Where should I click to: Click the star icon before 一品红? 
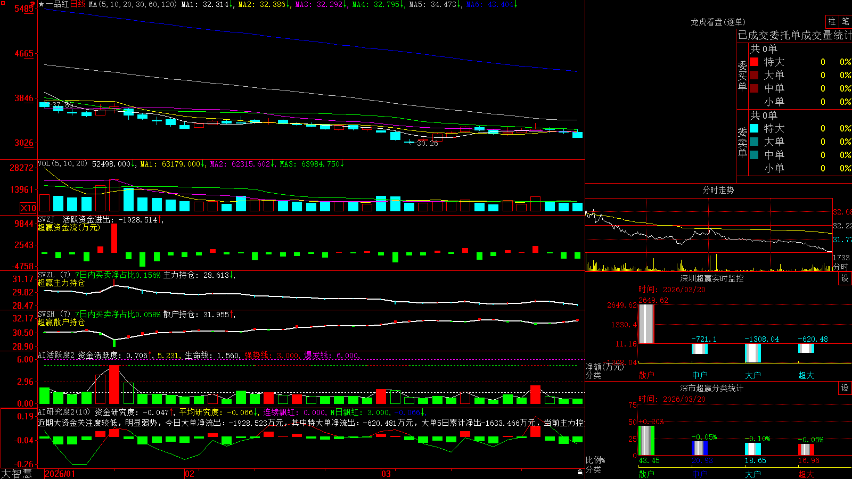pyautogui.click(x=41, y=4)
